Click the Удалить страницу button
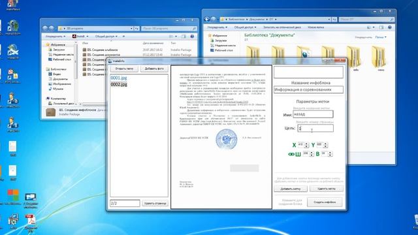The image size is (418, 235). (155, 203)
